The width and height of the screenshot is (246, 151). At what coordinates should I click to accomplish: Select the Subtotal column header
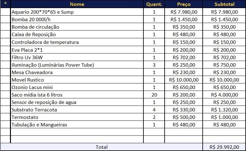click(x=224, y=4)
